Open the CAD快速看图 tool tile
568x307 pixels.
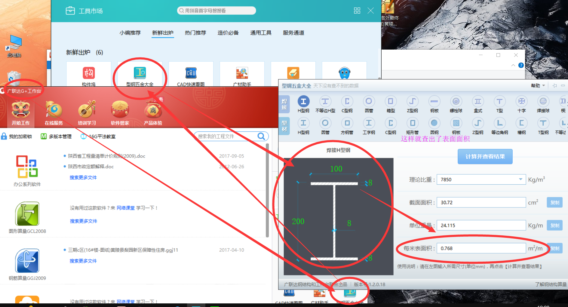pos(191,74)
